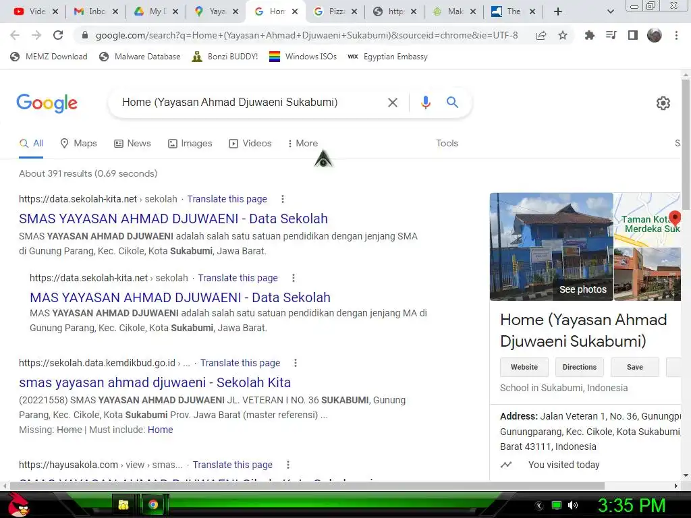The image size is (691, 518).
Task: Click the horizontal scrollbar at page bottom
Action: tap(307, 486)
